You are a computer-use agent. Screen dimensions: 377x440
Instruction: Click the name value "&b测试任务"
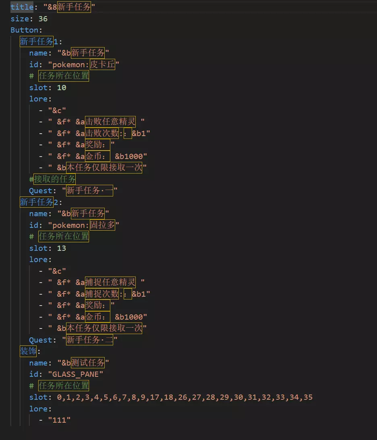pyautogui.click(x=83, y=363)
